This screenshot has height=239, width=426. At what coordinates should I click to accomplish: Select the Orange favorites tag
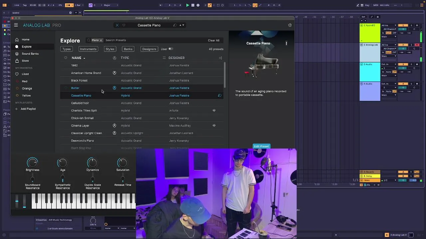pyautogui.click(x=27, y=89)
